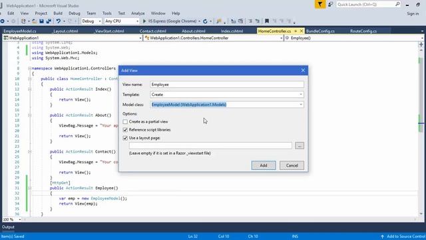The width and height of the screenshot is (426, 240).
Task: Click the Browser Refresh icon
Action: 205,21
